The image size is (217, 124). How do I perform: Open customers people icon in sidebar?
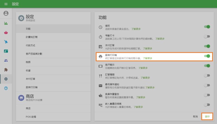[x=6, y=60]
